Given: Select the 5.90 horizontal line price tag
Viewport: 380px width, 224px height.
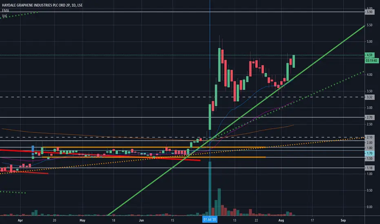Looking at the screenshot, I should 369,12.
